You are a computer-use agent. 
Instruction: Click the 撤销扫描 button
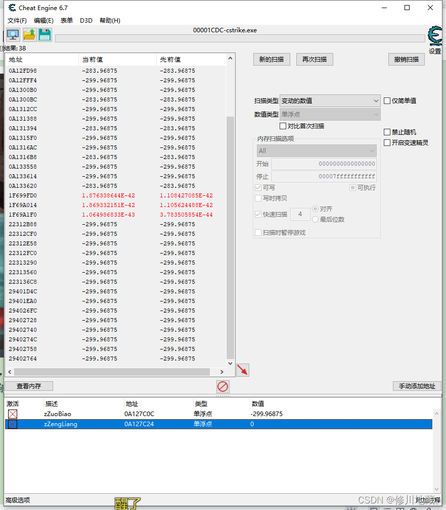coord(407,60)
